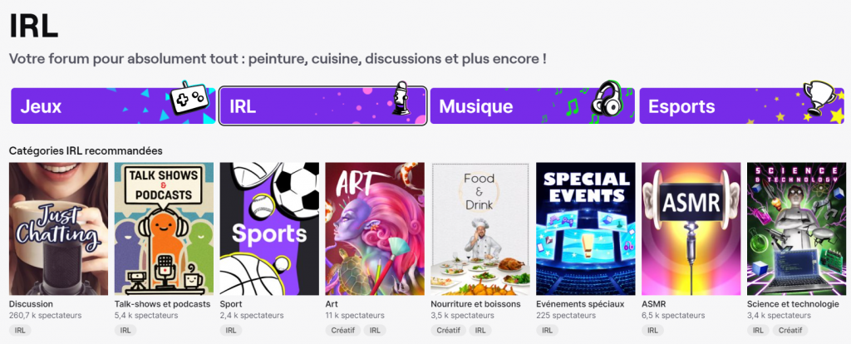Click the IRL tag under ASMR
Screen dimensions: 851x344
[x=652, y=330]
